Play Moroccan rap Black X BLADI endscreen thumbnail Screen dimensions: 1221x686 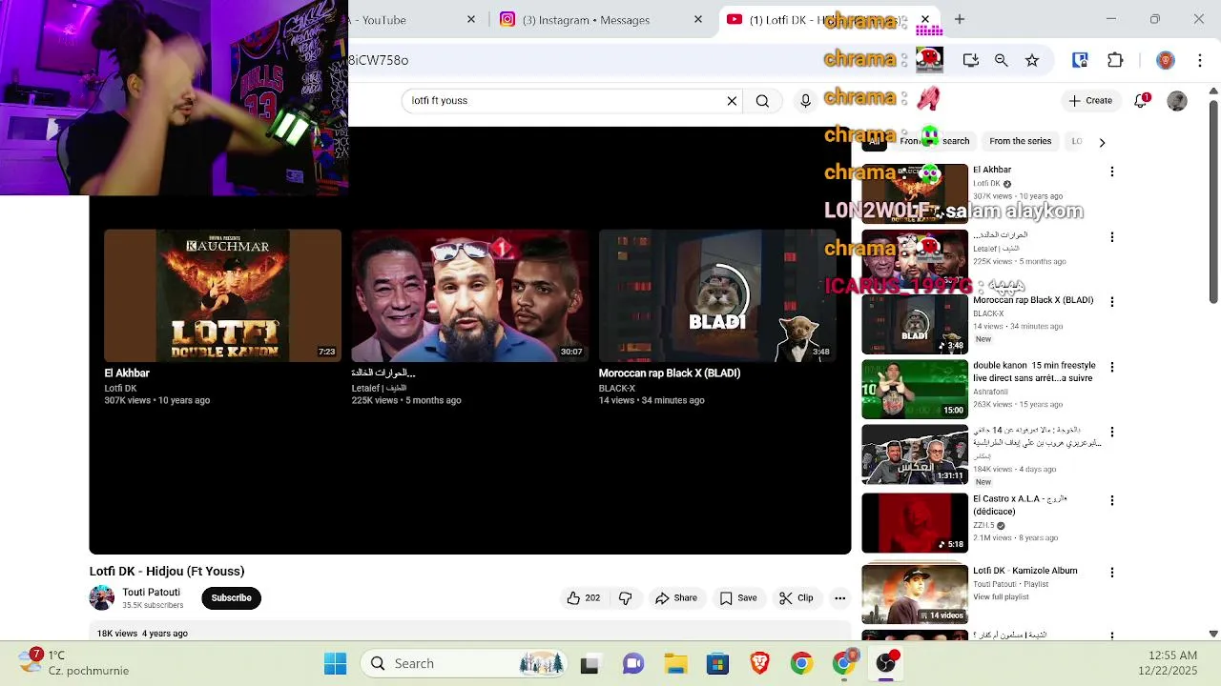(717, 295)
